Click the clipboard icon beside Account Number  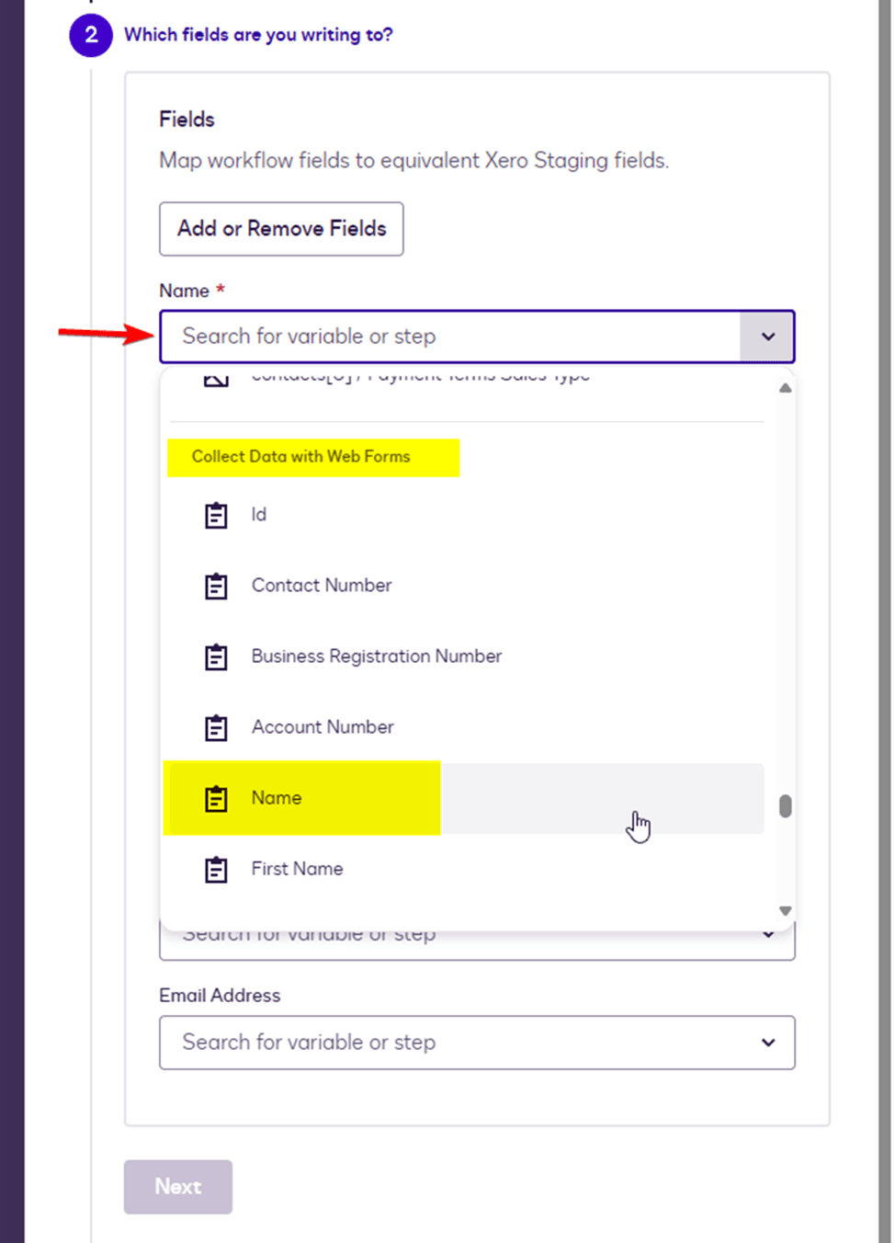216,727
